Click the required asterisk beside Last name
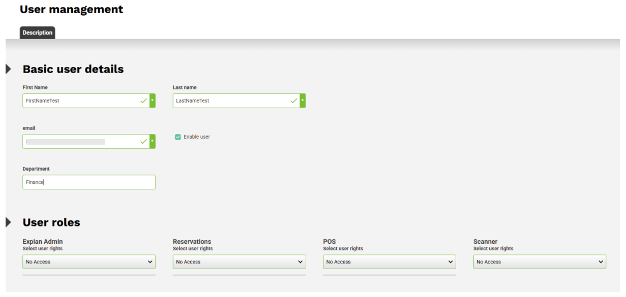Viewport: 626px width, 297px height. (303, 101)
